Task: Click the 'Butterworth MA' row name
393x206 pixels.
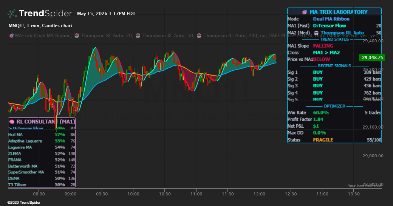Action: 23,166
